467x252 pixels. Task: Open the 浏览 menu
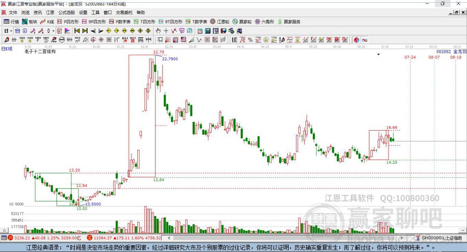pos(26,12)
